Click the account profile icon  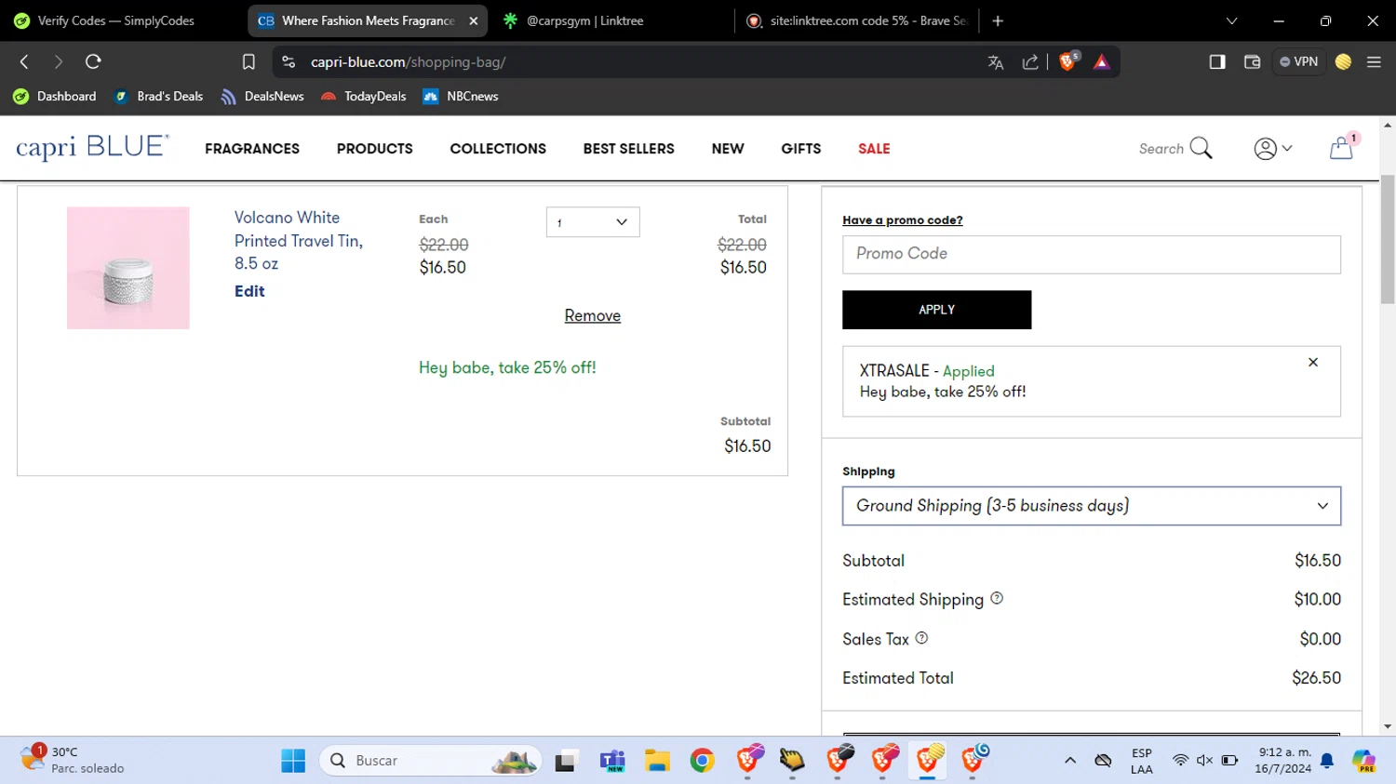pos(1265,149)
